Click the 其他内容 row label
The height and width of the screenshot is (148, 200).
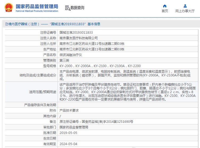click(x=50, y=116)
